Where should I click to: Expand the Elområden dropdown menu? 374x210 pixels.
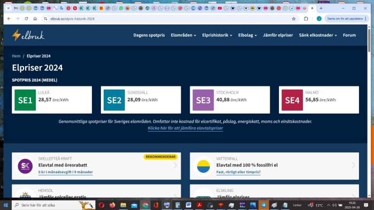183,35
